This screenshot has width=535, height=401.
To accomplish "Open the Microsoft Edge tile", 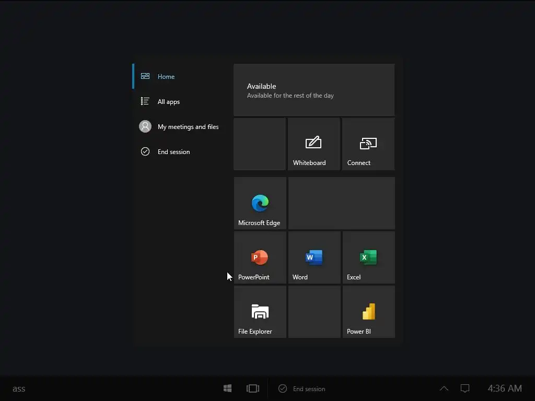I will click(260, 203).
